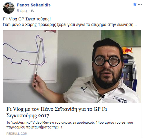Click the 'F1 Vlog GP Σιγκαπούρης!' post text
This screenshot has width=143, height=138.
[x=27, y=19]
